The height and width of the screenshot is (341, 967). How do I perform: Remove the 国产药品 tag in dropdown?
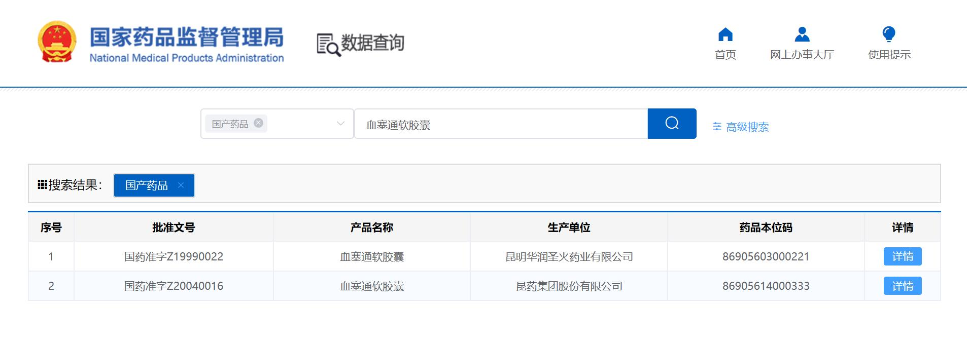[258, 123]
